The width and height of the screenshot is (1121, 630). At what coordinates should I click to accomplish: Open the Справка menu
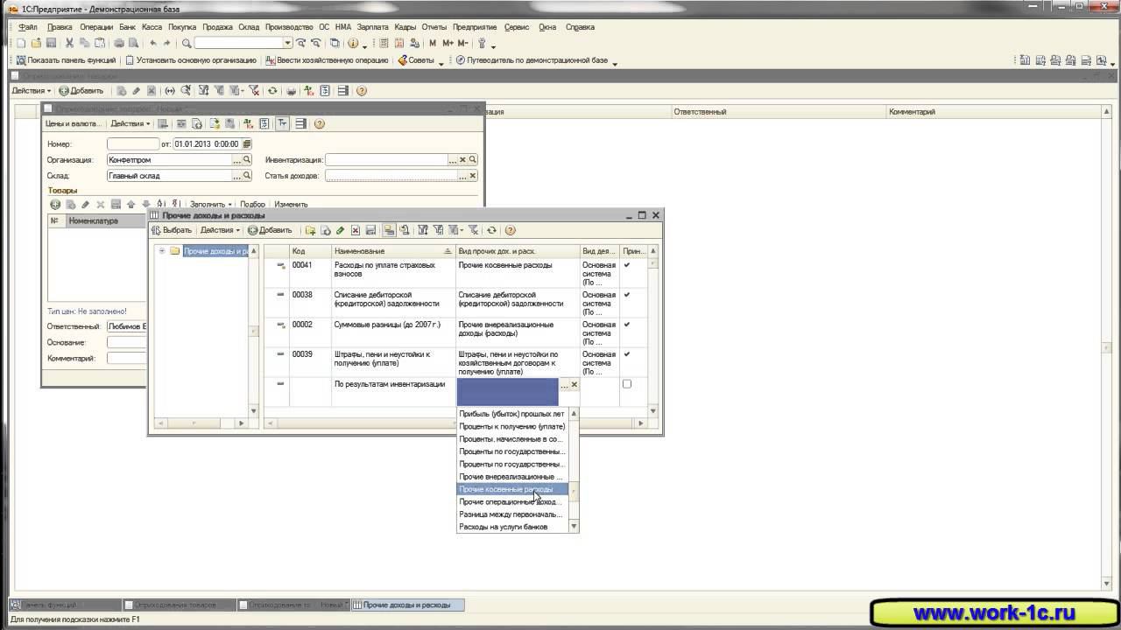pos(580,27)
